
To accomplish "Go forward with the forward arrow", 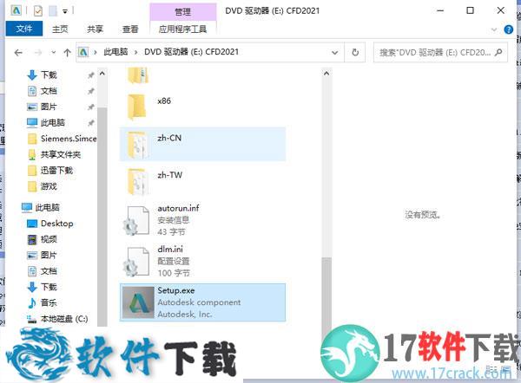I will 38,52.
